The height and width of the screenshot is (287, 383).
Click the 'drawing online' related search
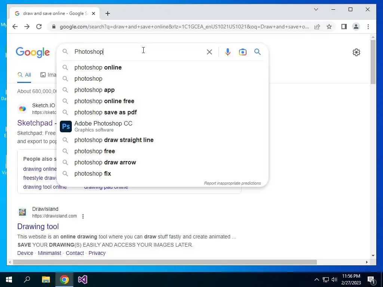click(x=40, y=169)
